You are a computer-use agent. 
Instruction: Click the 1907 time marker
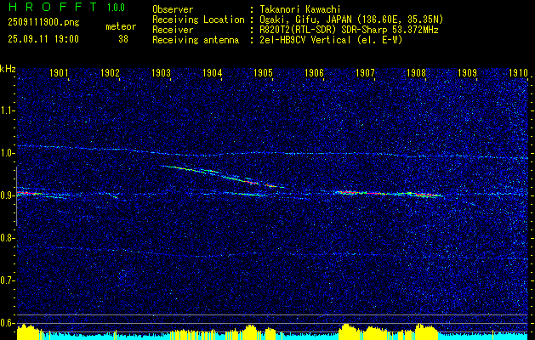pyautogui.click(x=366, y=72)
